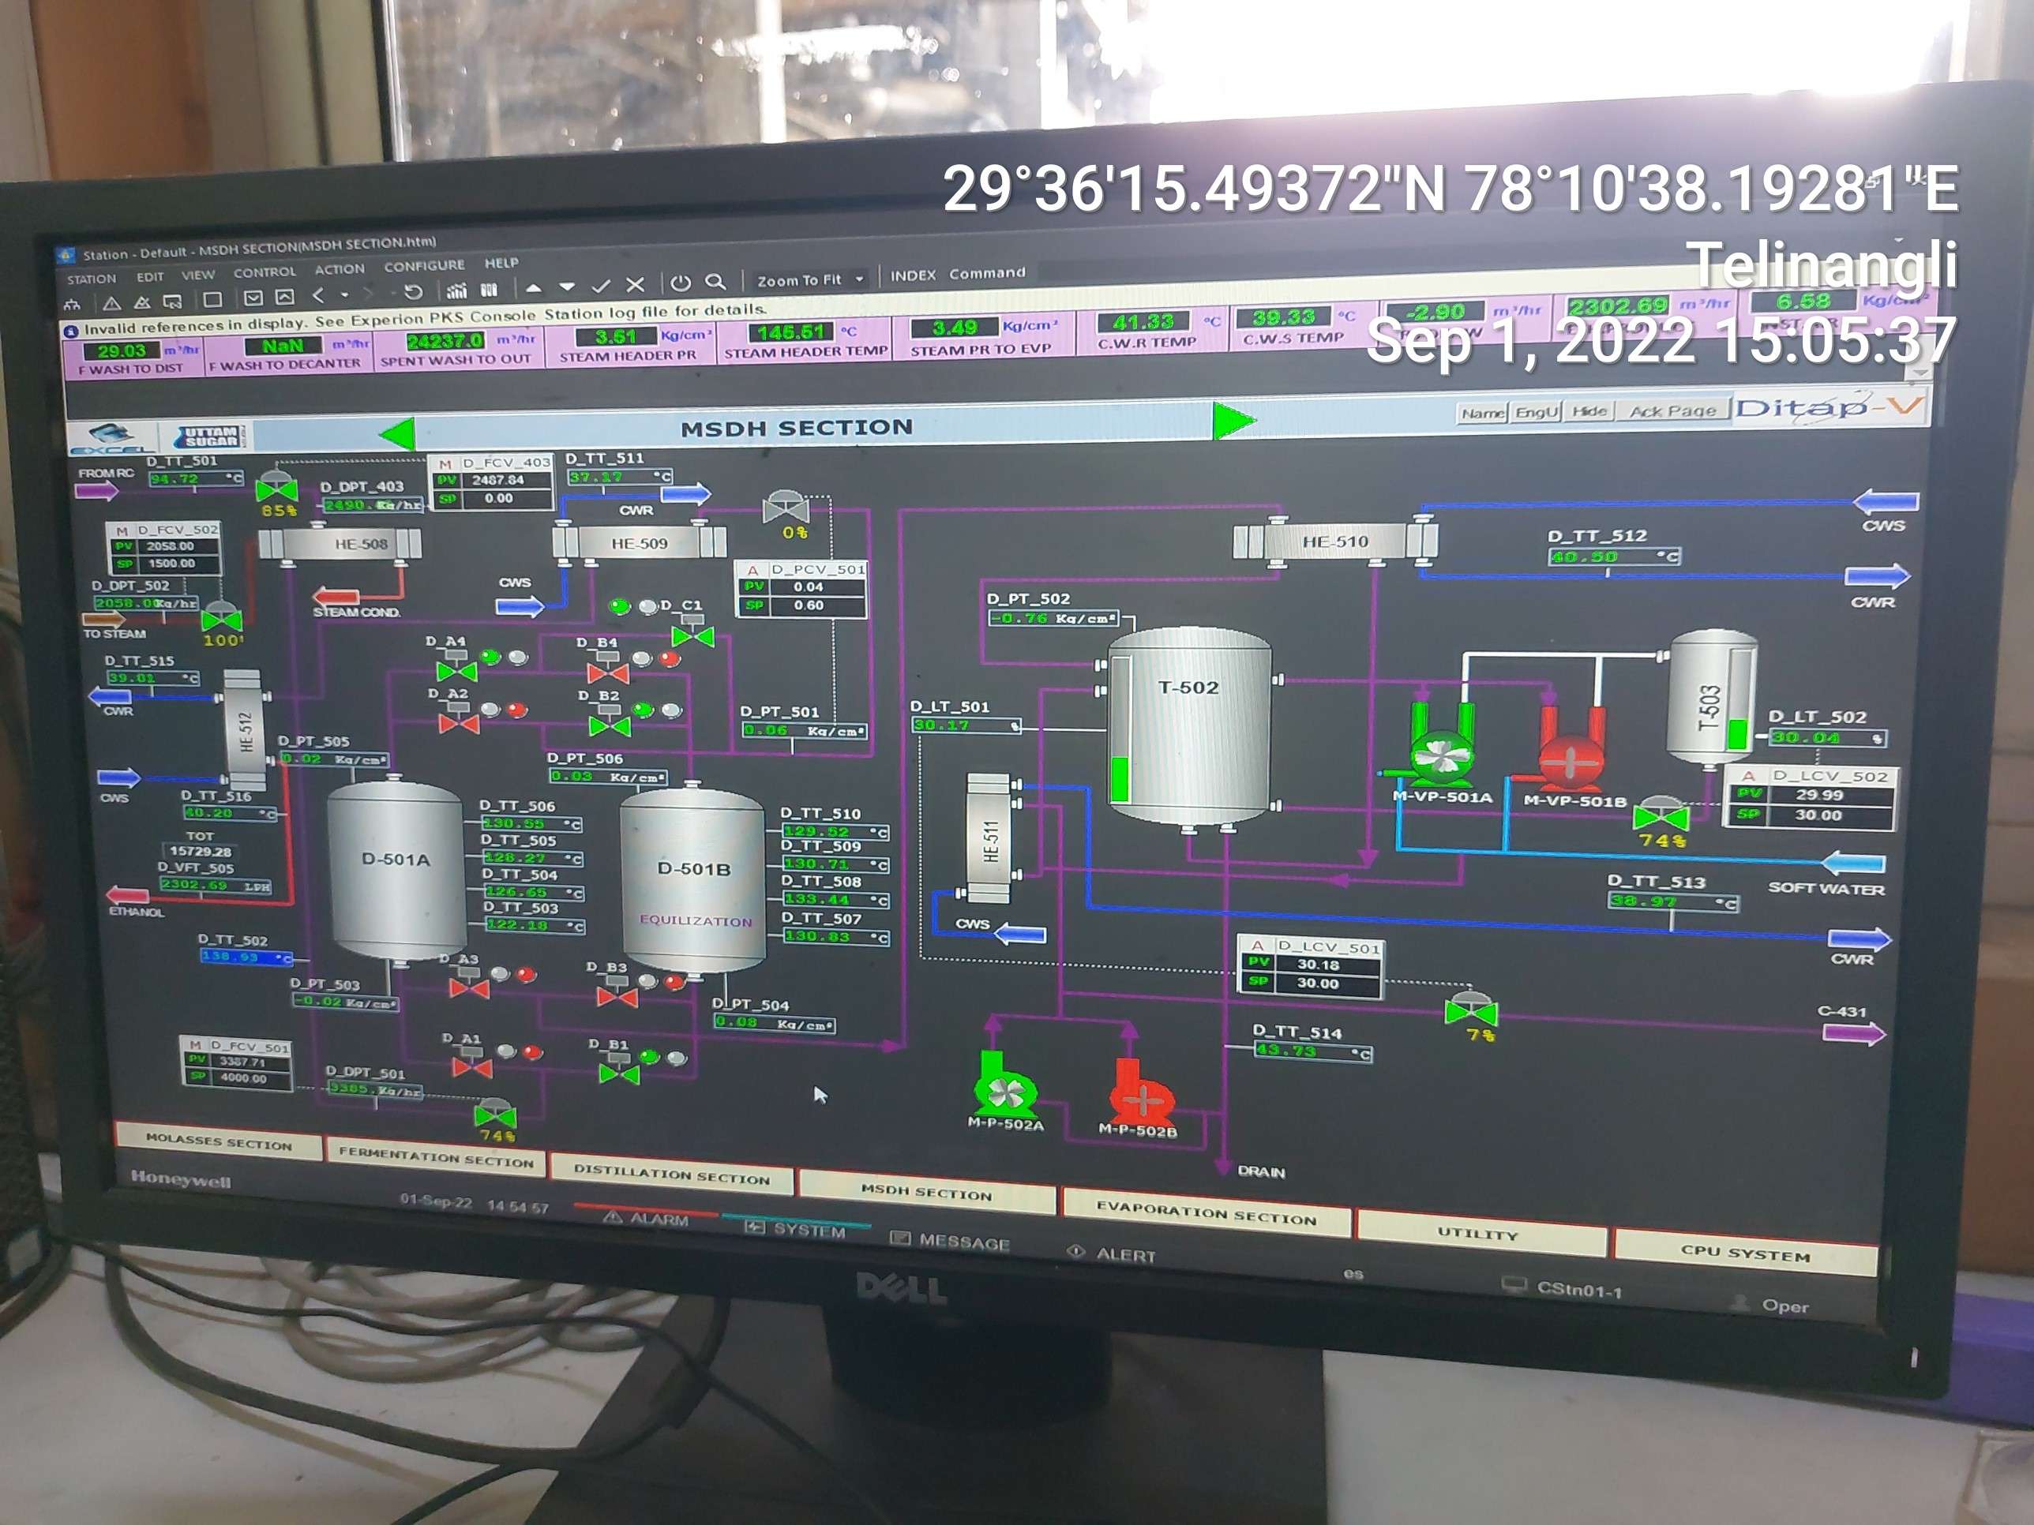2034x1525 pixels.
Task: Click the green next-page arrow
Action: click(x=1233, y=421)
